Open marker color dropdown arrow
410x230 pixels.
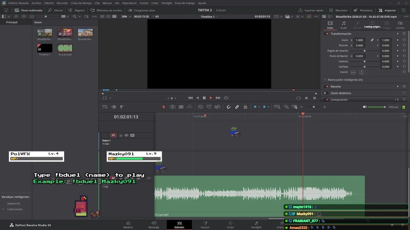268,107
